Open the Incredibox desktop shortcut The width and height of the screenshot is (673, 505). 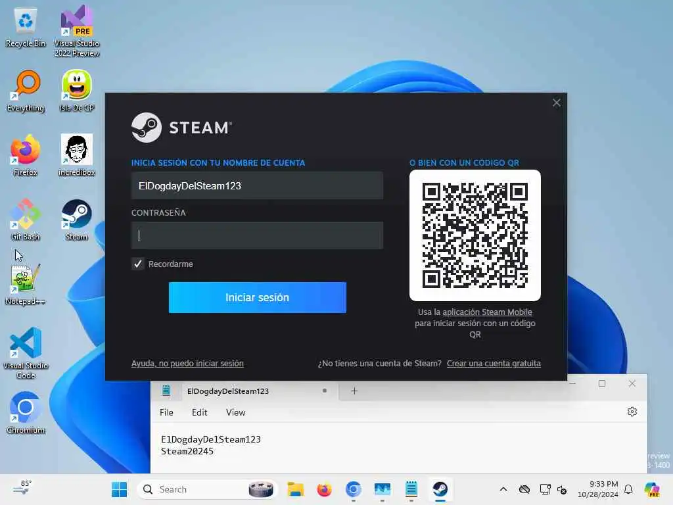76,156
